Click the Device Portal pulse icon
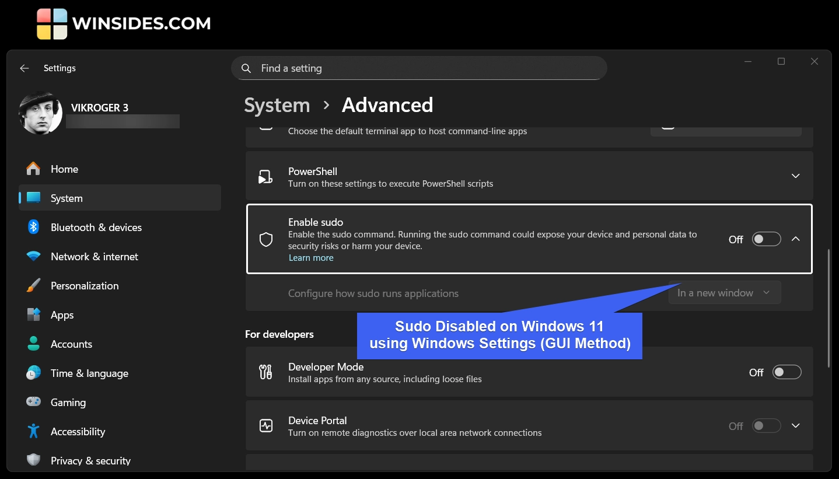The width and height of the screenshot is (839, 479). pyautogui.click(x=265, y=426)
